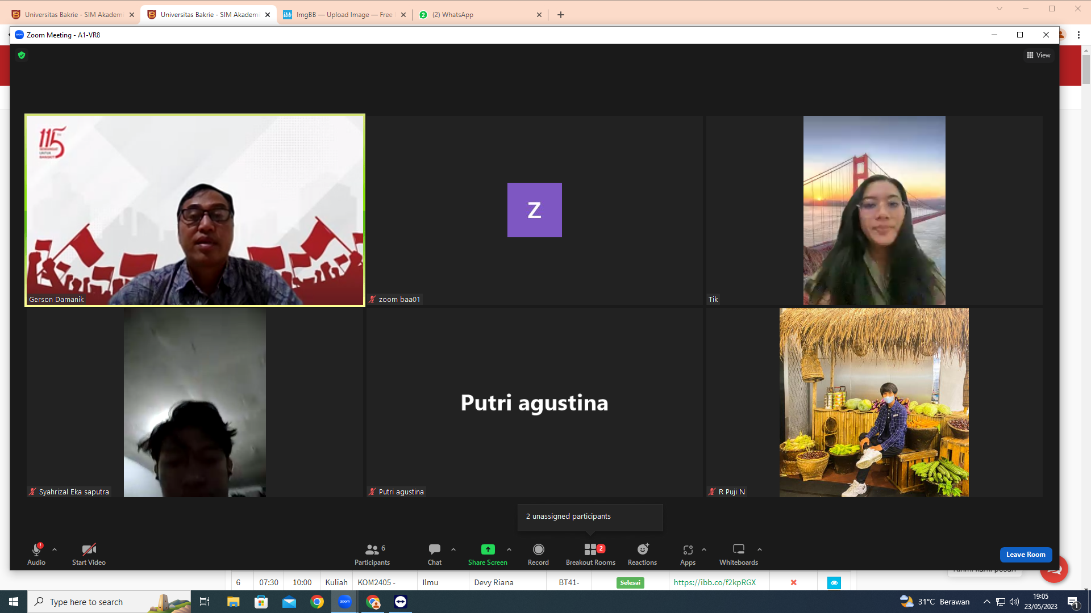Open Whiteboards button
Image resolution: width=1091 pixels, height=613 pixels.
click(739, 553)
